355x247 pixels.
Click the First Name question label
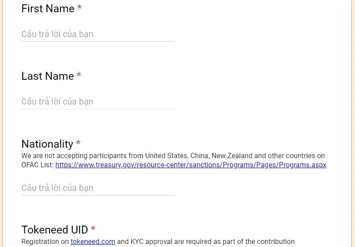pyautogui.click(x=48, y=9)
